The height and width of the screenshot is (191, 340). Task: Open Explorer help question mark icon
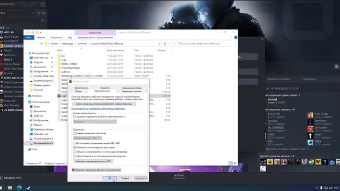coord(236,38)
